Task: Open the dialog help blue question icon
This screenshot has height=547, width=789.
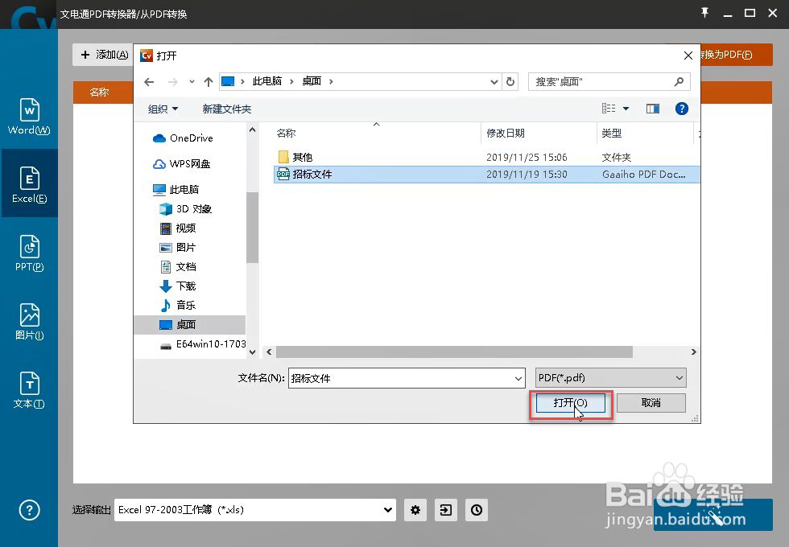Action: coord(681,109)
